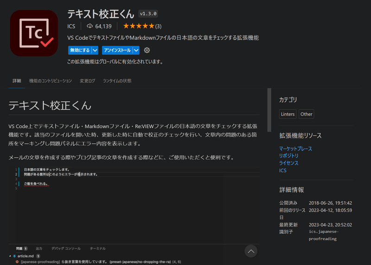Click the five-star rating icons
This screenshot has width=371, height=265.
click(139, 26)
